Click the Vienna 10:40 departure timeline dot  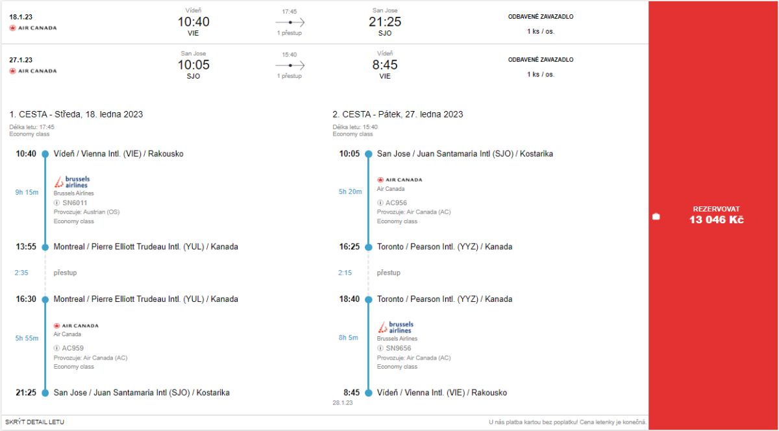[x=45, y=154]
